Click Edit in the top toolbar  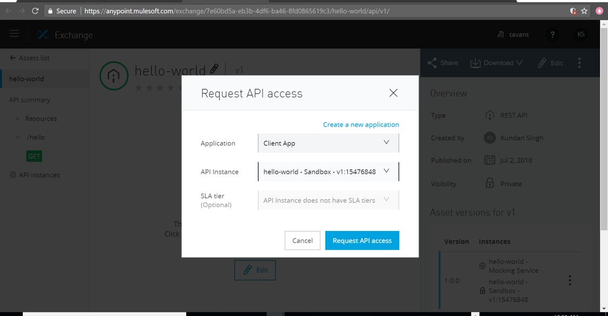tap(550, 63)
